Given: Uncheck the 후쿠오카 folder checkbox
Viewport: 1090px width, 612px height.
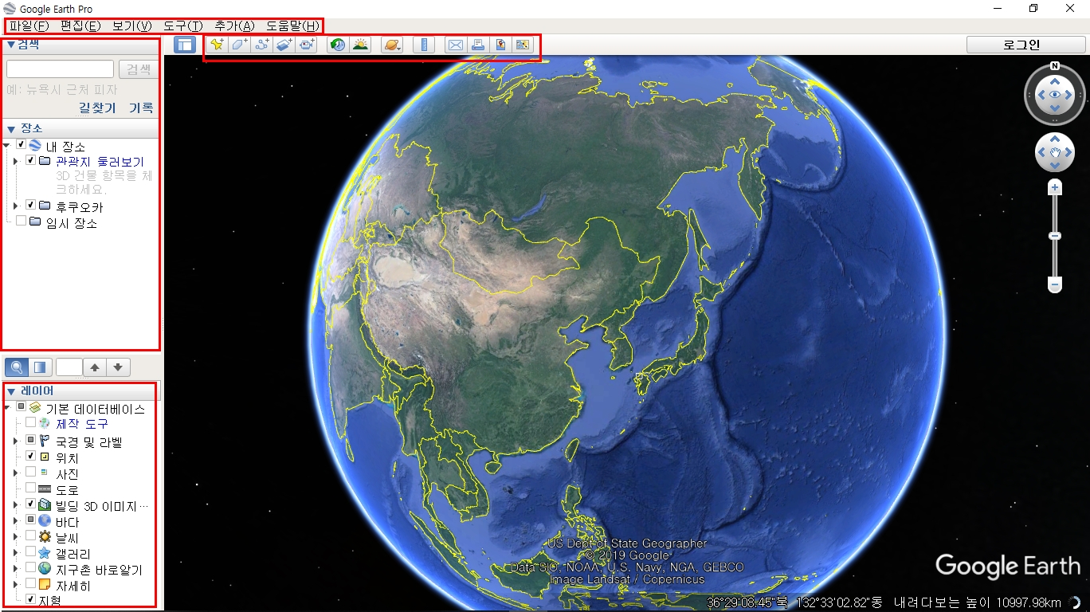Looking at the screenshot, I should coord(30,206).
